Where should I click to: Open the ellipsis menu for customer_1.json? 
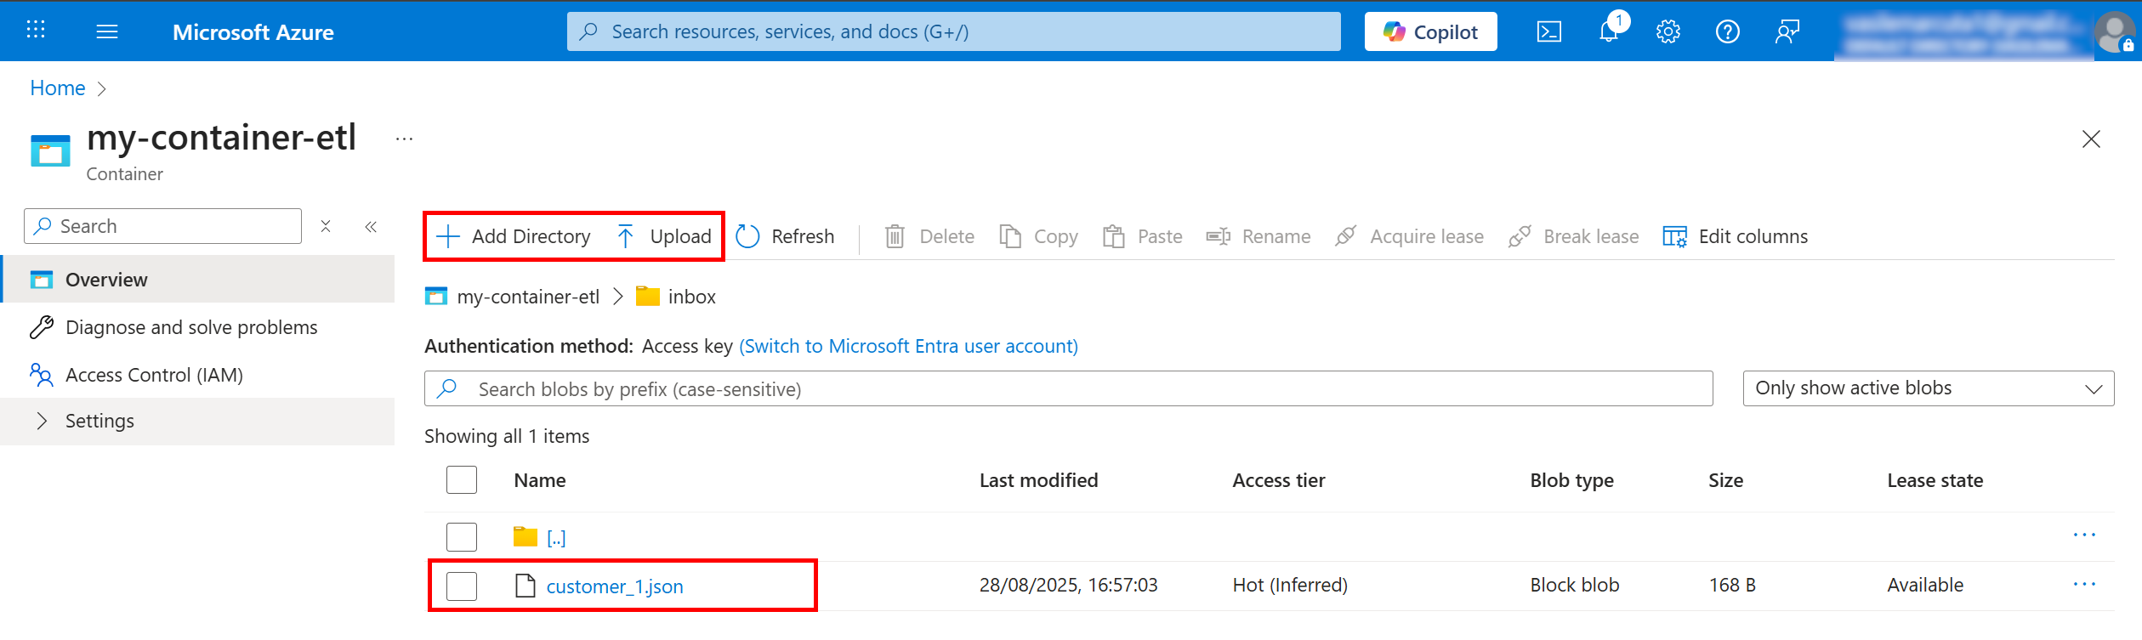2084,585
